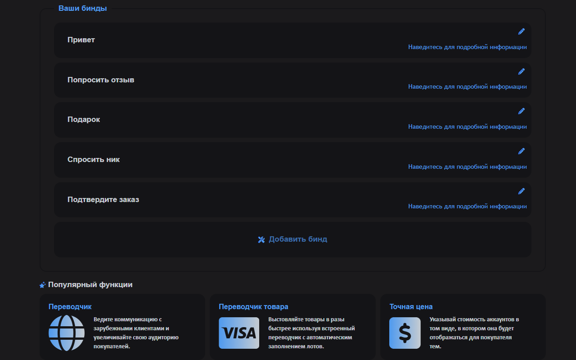The width and height of the screenshot is (576, 360).
Task: Click the tools icon beside Добавить бинд
Action: pyautogui.click(x=261, y=240)
